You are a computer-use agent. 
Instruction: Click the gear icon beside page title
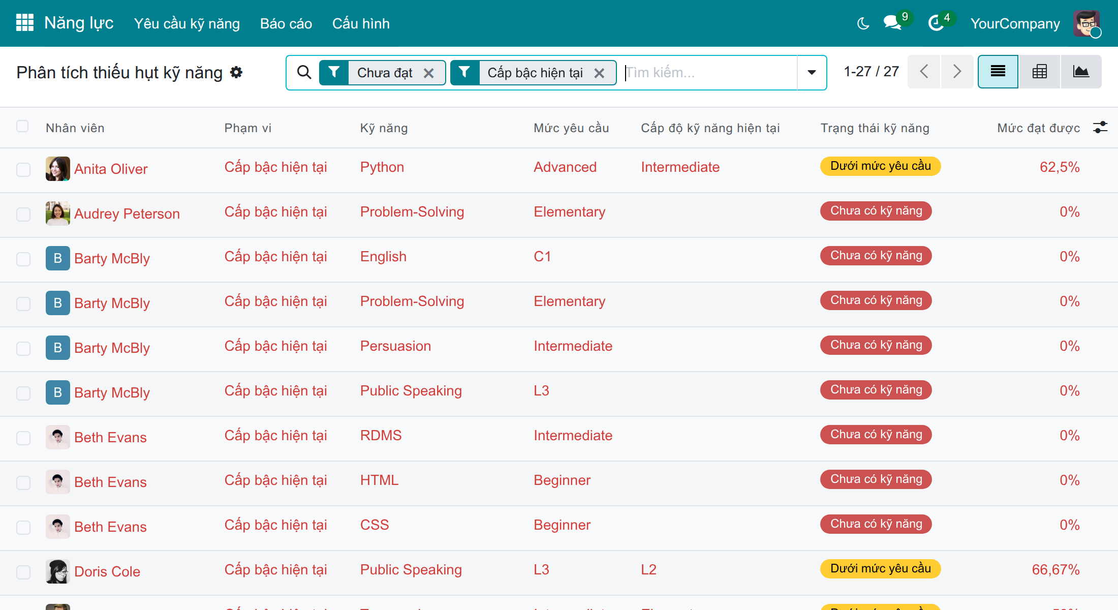tap(236, 72)
